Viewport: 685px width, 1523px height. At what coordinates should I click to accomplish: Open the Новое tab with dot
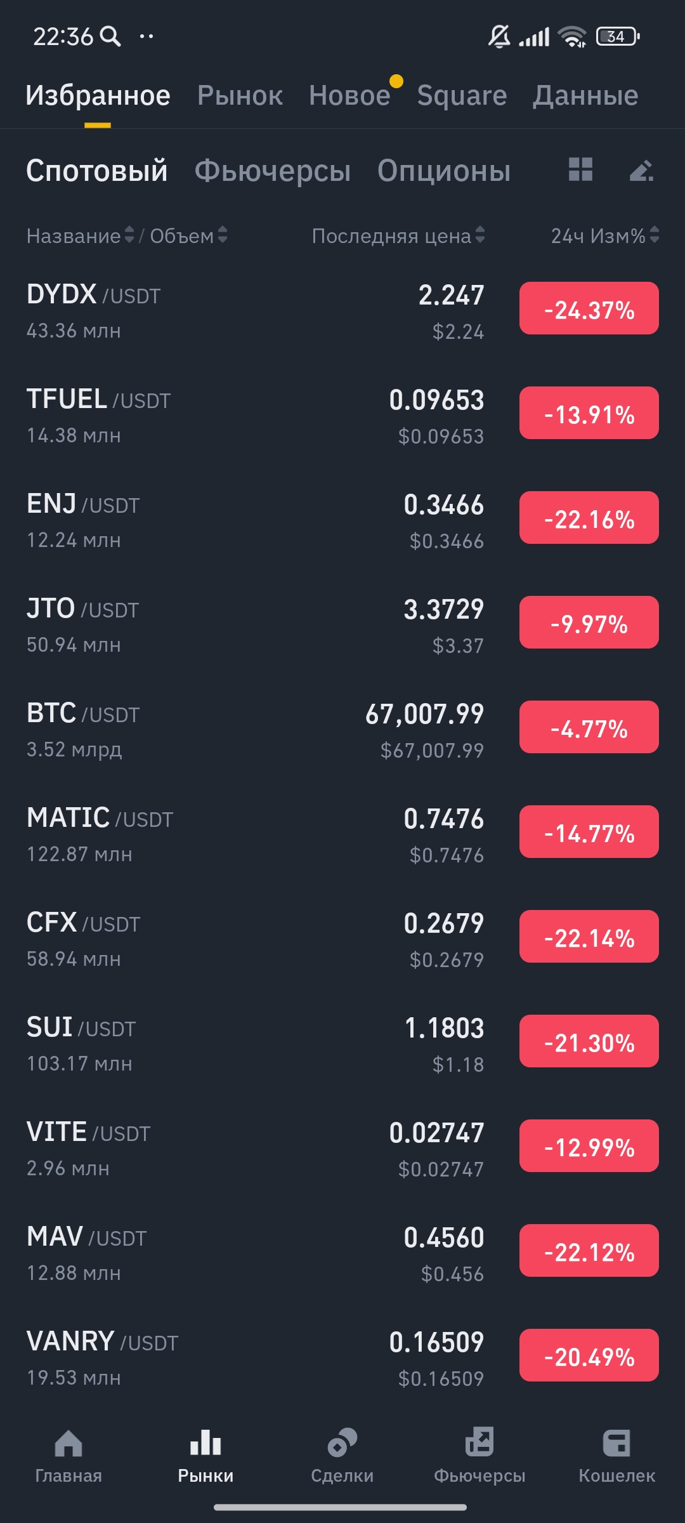tap(349, 95)
